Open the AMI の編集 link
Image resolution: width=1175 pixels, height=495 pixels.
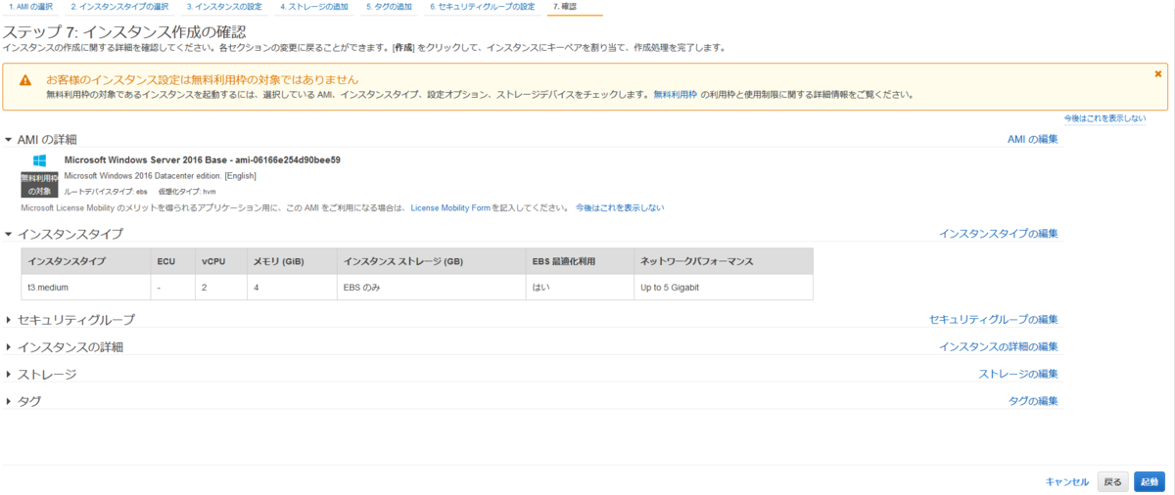tap(1033, 140)
